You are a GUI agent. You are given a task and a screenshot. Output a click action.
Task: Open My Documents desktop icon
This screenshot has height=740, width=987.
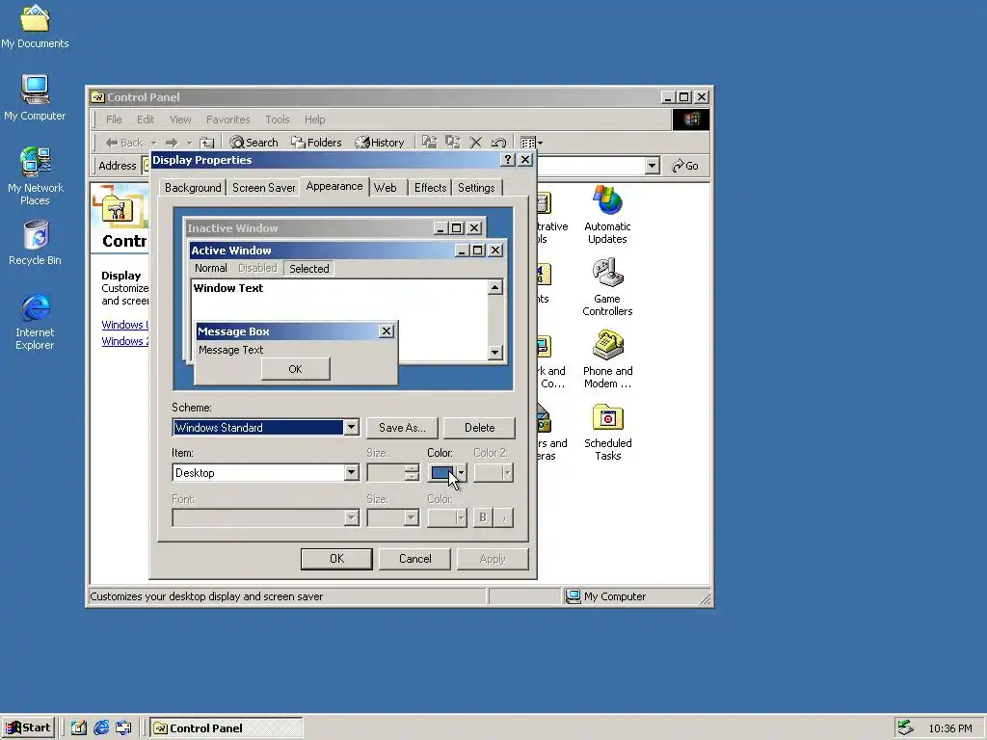pos(35,26)
